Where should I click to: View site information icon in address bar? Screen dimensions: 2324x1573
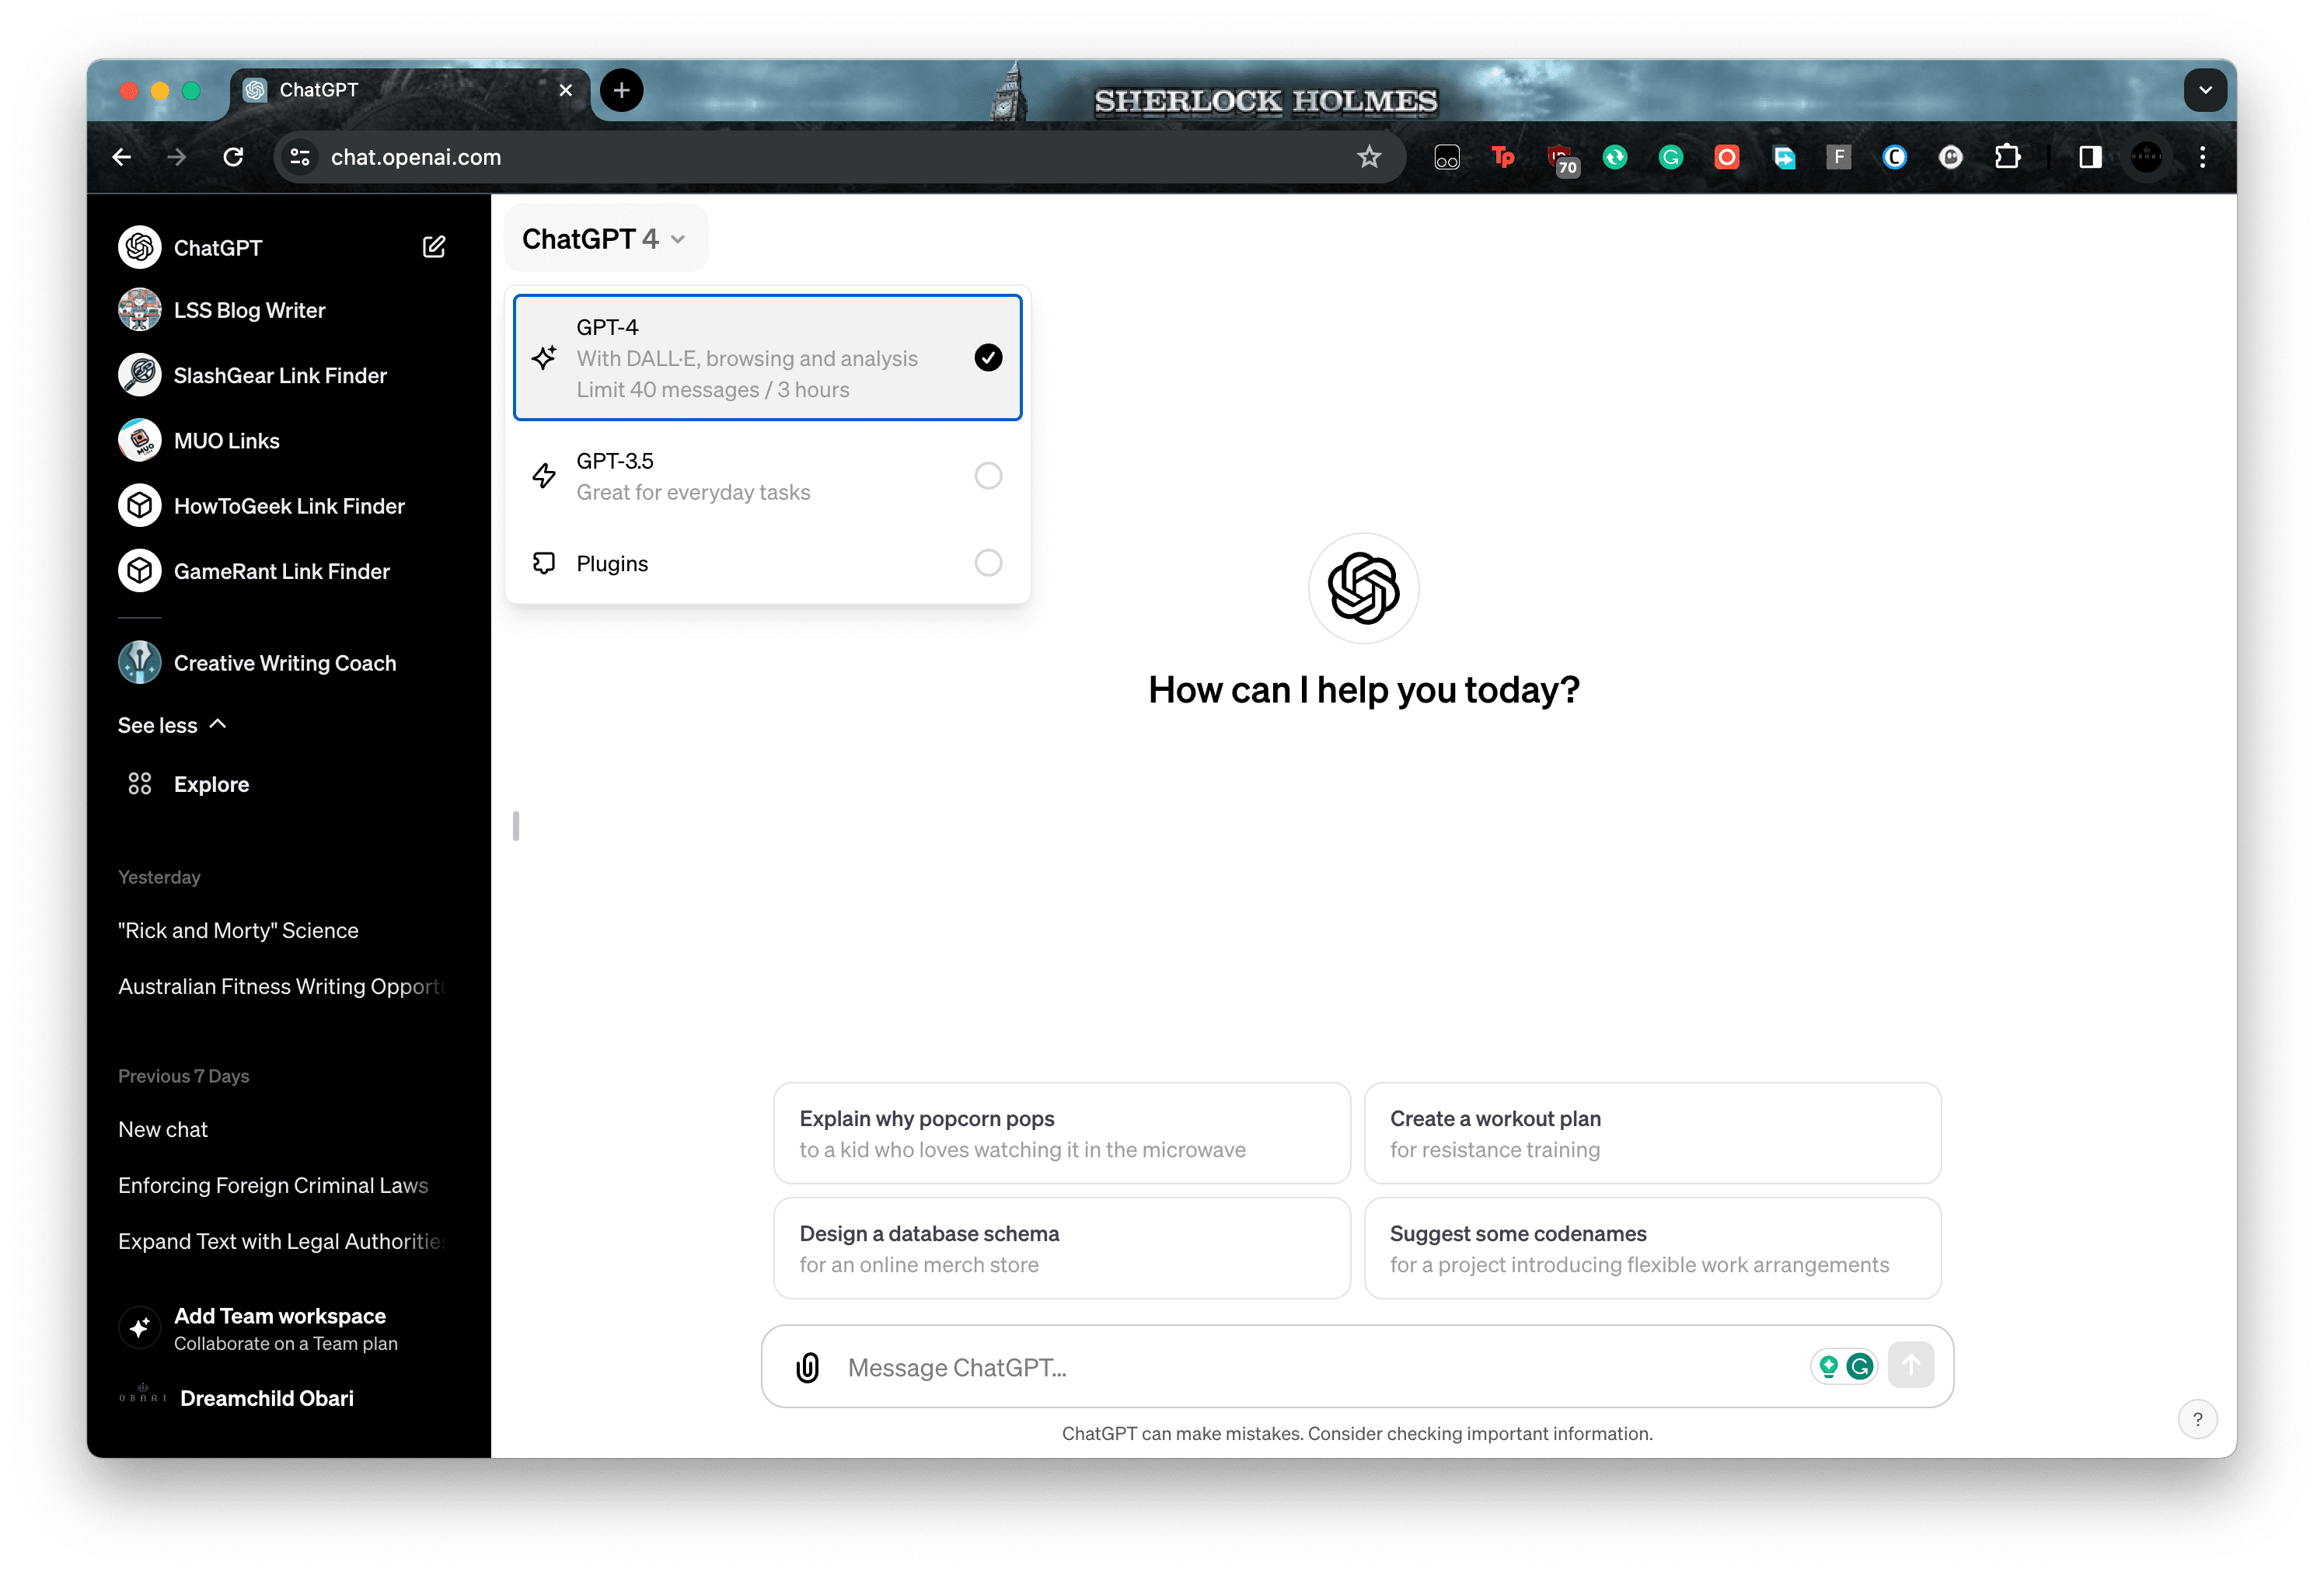point(300,157)
